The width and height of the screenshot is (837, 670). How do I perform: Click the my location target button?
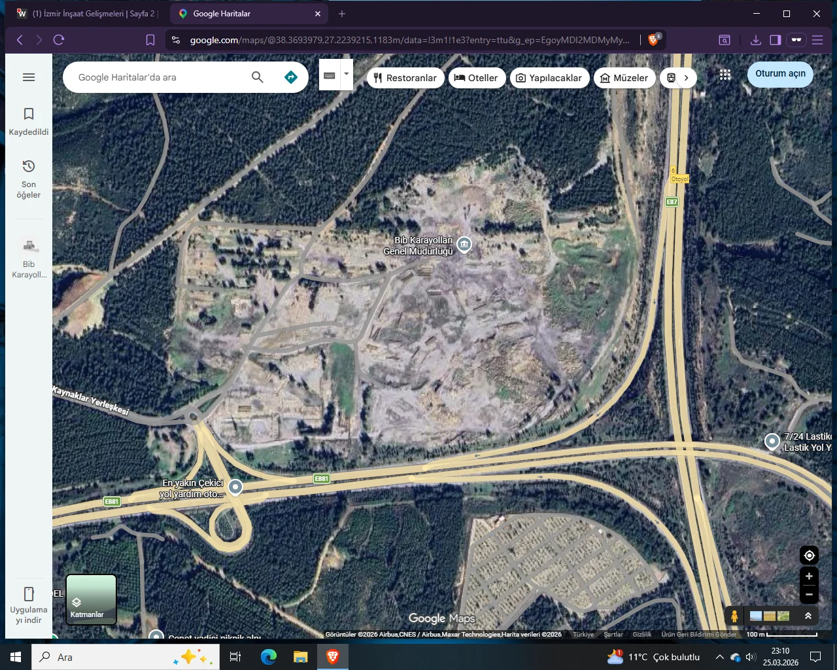click(x=809, y=555)
